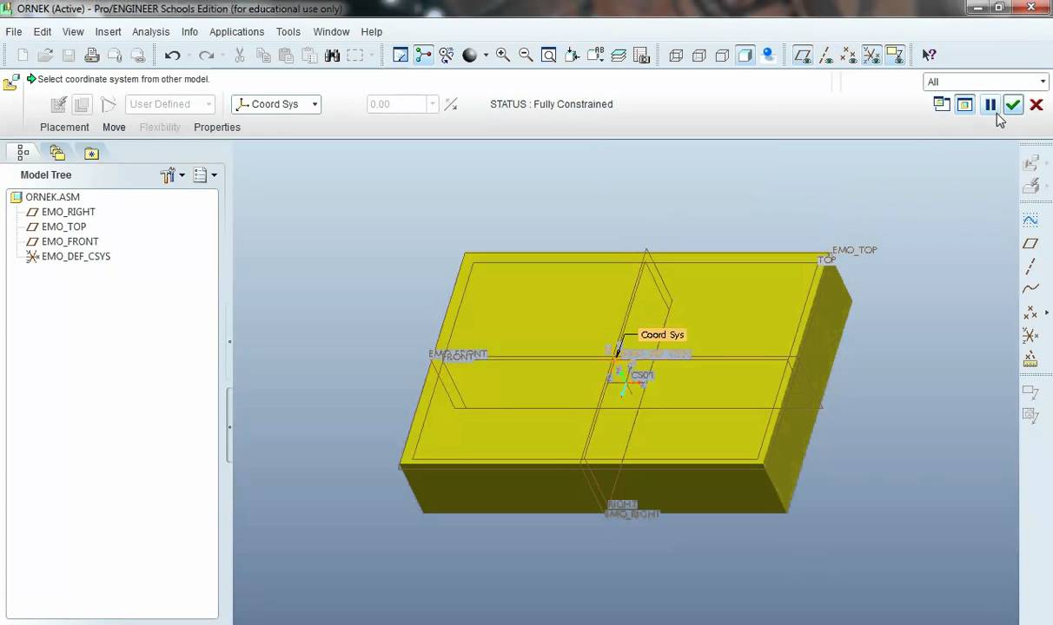Show component in separate window toggle
1053x625 pixels.
(x=942, y=104)
